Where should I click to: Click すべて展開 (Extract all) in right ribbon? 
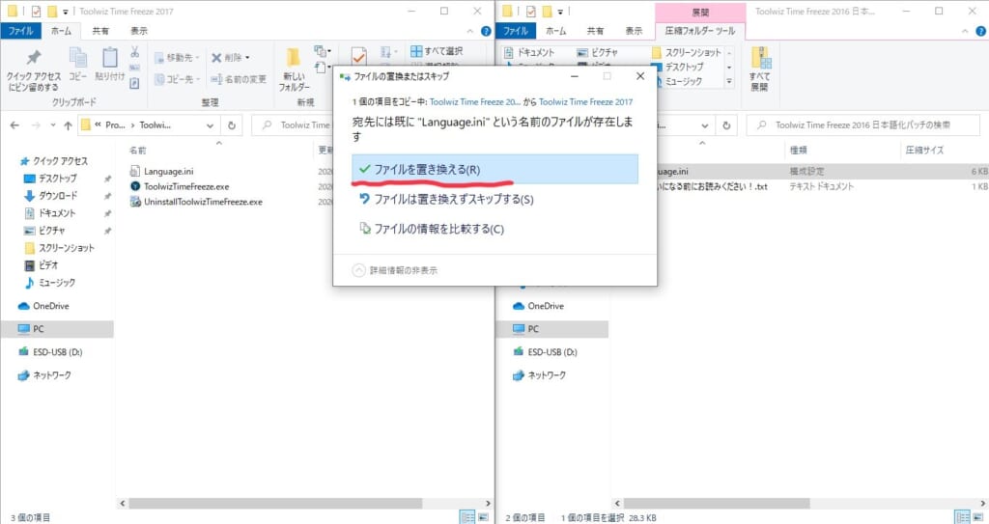click(760, 69)
